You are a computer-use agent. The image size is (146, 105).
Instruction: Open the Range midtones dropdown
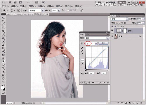click(x=36, y=10)
